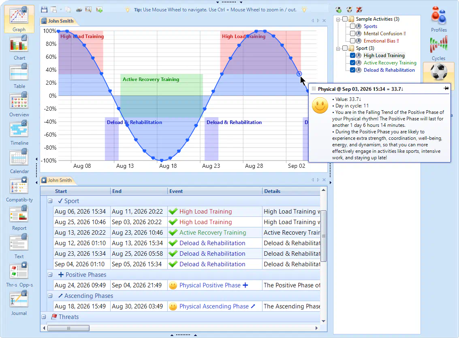Image resolution: width=459 pixels, height=338 pixels.
Task: Collapse the Sport (3) tree node
Action: (x=338, y=49)
